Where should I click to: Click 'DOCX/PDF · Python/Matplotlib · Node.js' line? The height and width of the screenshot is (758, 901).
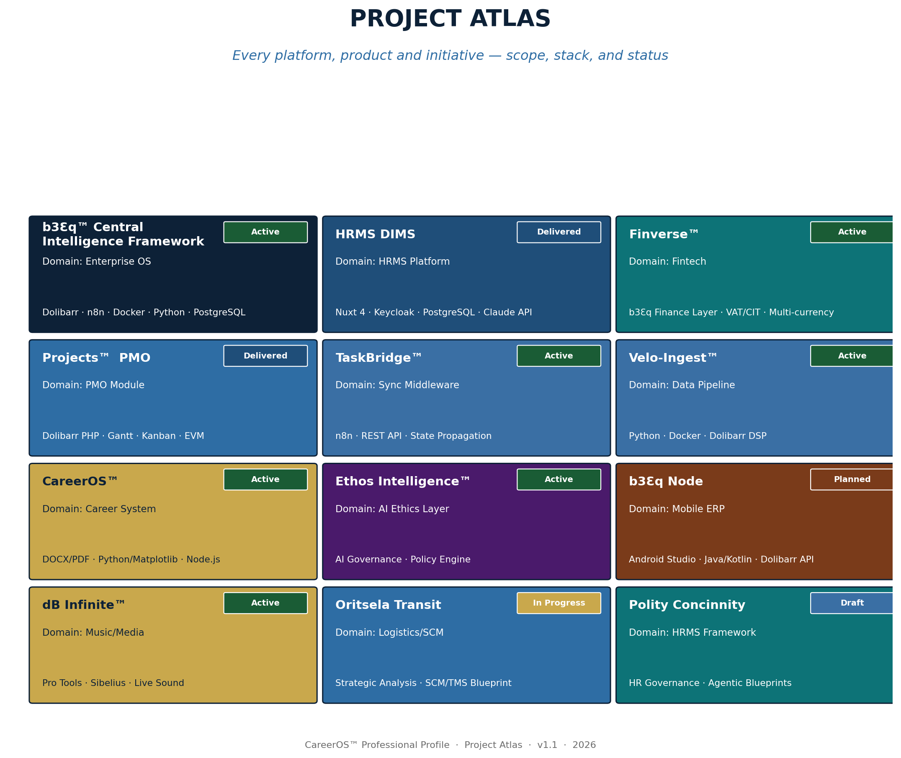[131, 559]
